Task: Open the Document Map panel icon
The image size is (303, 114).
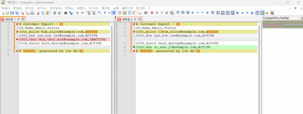Action: click(x=125, y=13)
